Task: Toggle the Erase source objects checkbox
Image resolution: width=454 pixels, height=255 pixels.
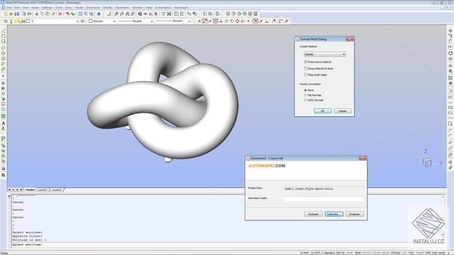Action: 306,62
